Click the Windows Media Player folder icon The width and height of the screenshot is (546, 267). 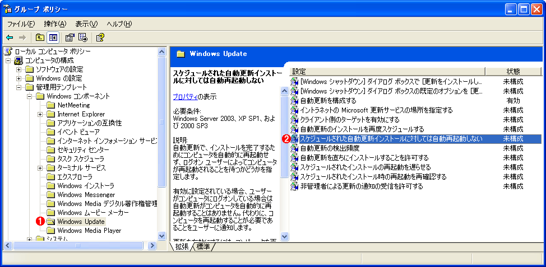pos(51,230)
